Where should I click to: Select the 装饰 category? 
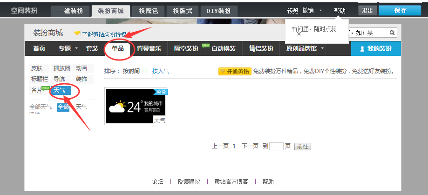click(83, 80)
